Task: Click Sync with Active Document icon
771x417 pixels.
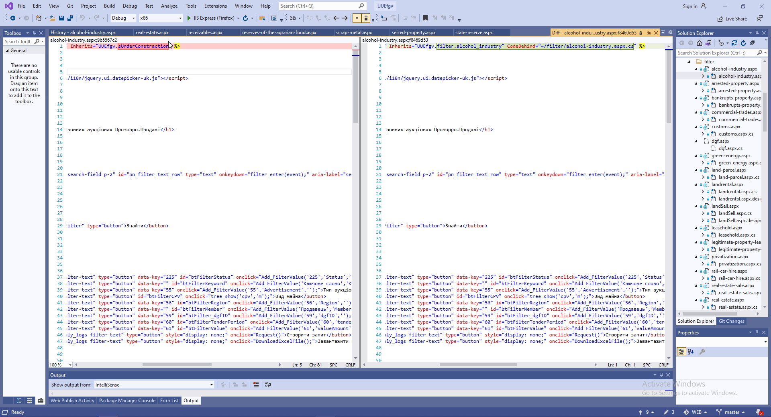Action: 734,43
